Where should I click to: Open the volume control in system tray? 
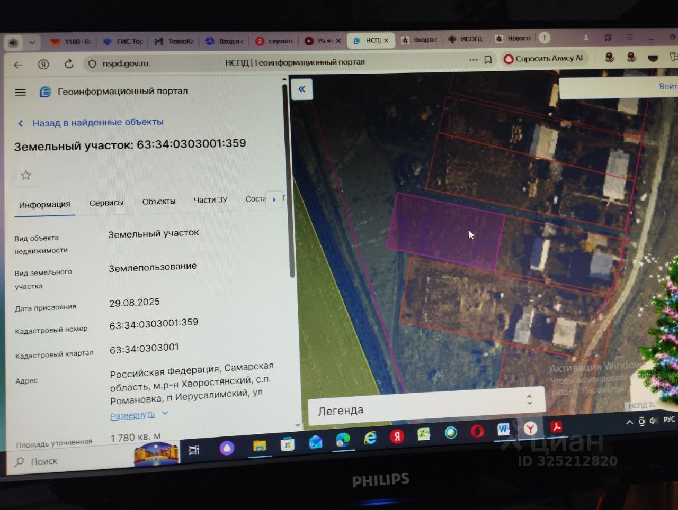point(654,421)
